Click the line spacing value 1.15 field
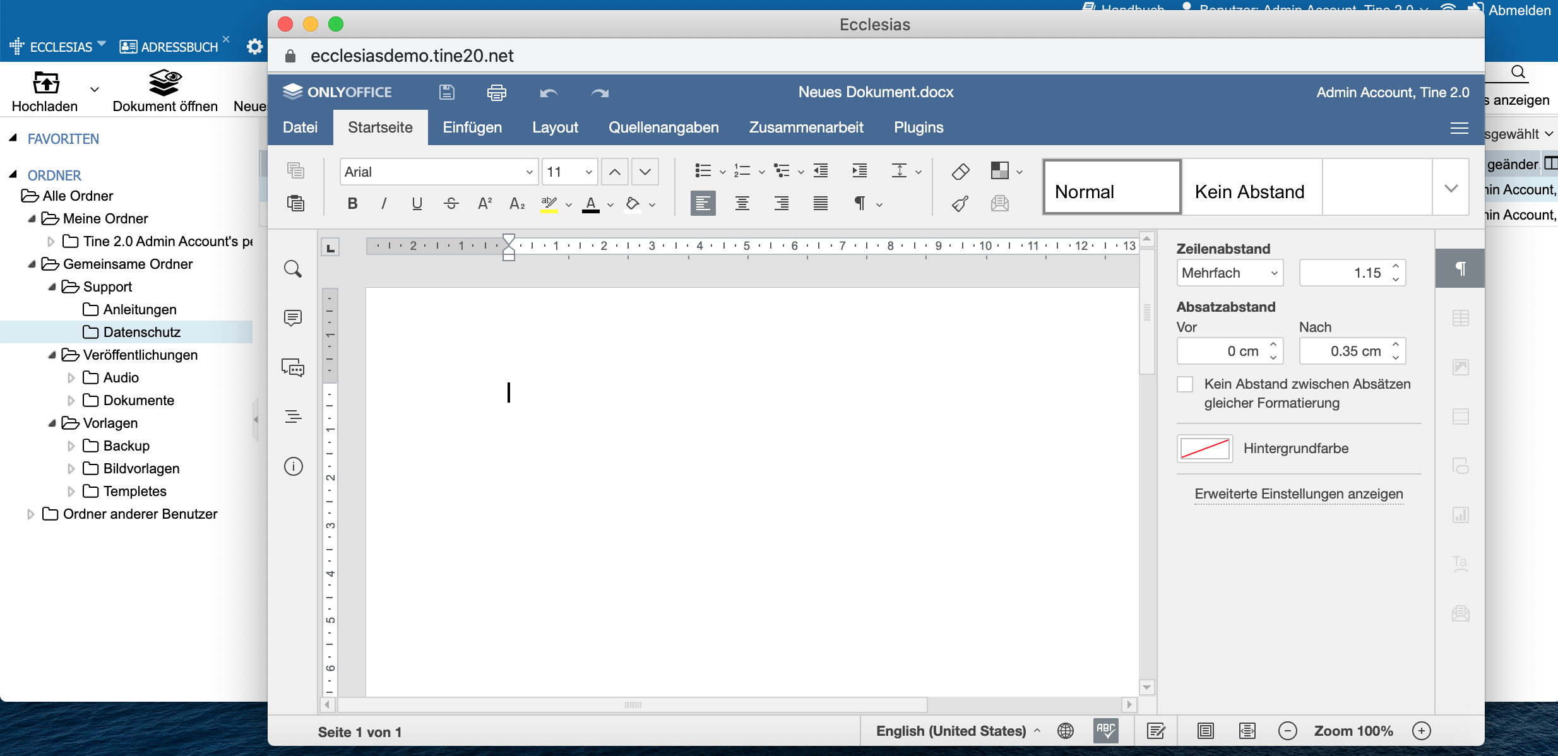Viewport: 1558px width, 756px height. [x=1352, y=273]
